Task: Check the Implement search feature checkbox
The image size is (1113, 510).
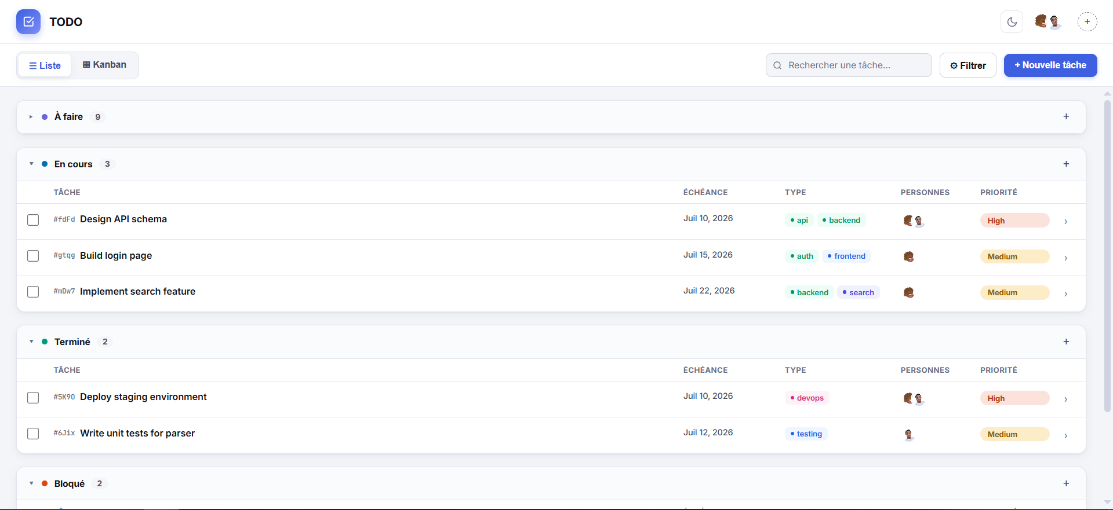Action: tap(33, 292)
